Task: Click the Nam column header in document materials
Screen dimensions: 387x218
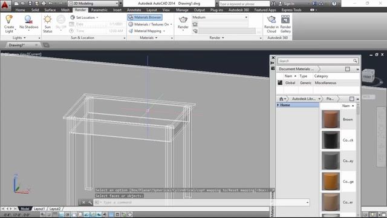Action: 290,76
